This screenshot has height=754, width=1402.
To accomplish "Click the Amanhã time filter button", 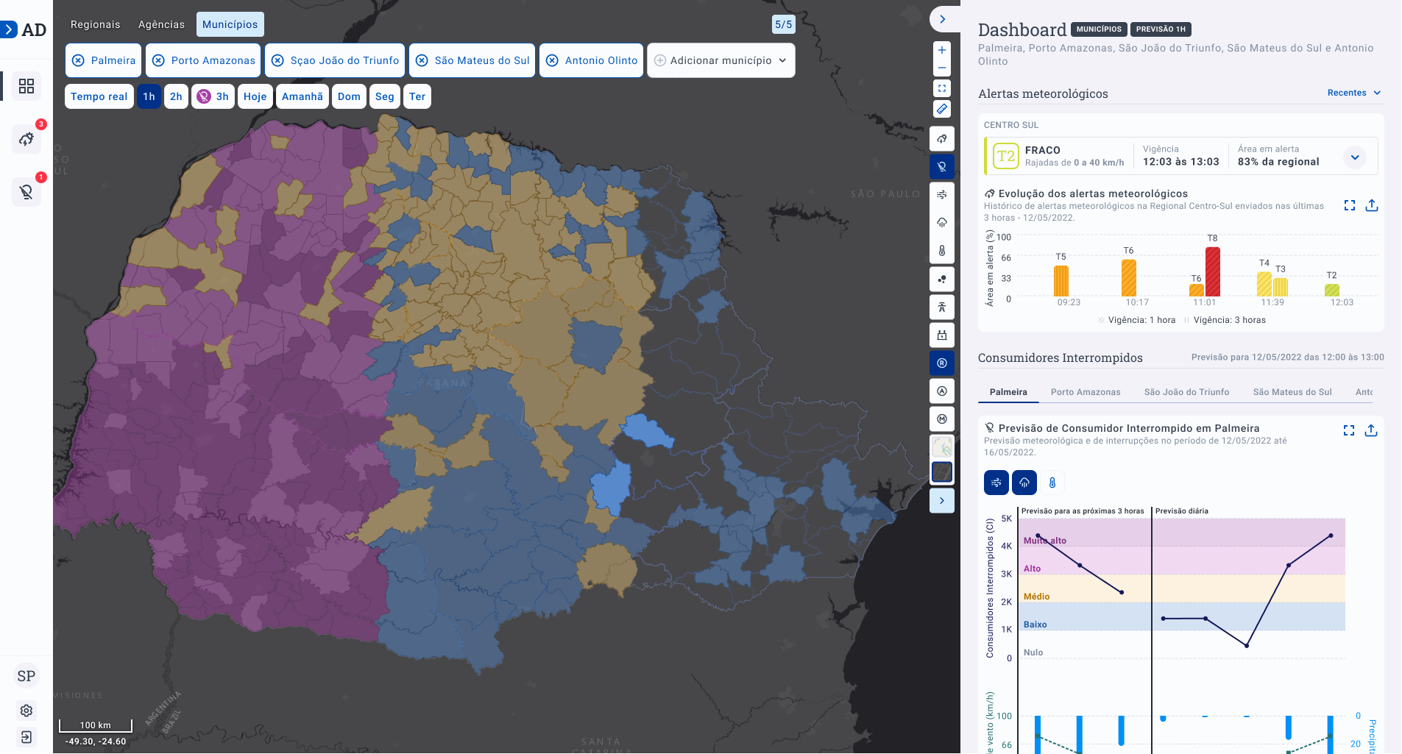I will point(302,96).
